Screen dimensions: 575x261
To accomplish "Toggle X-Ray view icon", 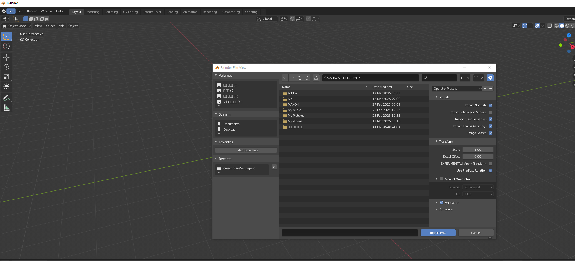I will (550, 26).
